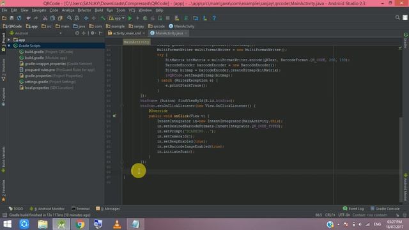Click the MainActivity class label in editor
The height and width of the screenshot is (230, 409).
pyautogui.click(x=136, y=42)
